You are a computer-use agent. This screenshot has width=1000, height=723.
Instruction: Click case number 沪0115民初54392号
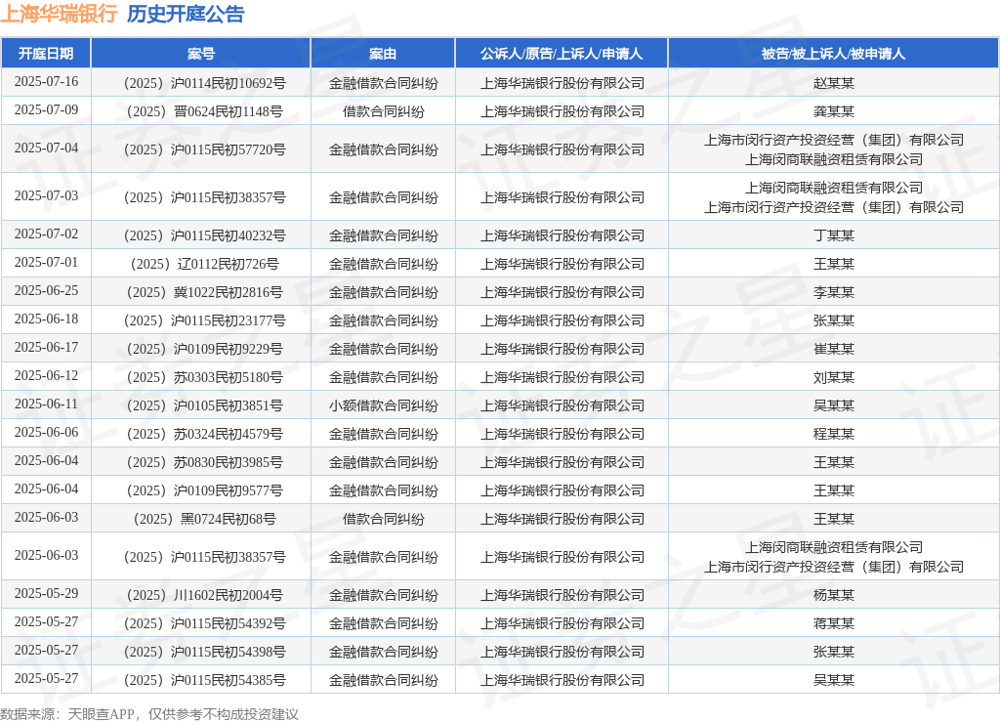pyautogui.click(x=204, y=623)
